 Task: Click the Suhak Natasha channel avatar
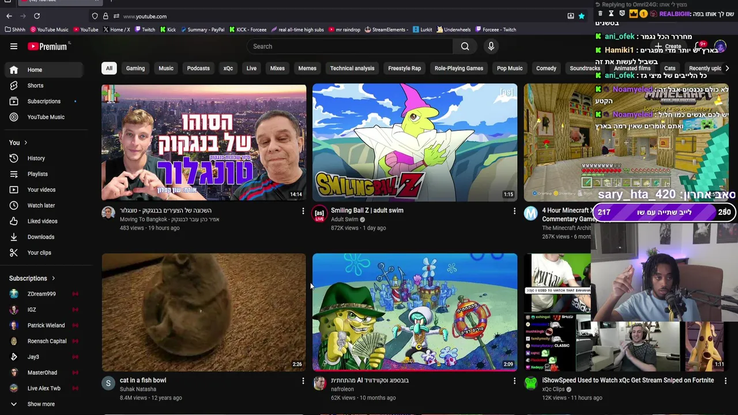tap(108, 383)
